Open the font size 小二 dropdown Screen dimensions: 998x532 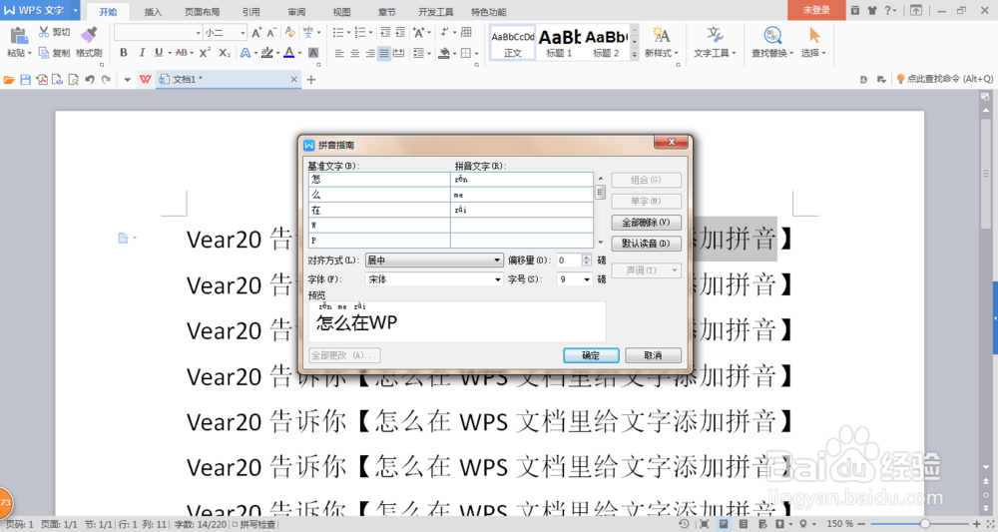tap(243, 33)
